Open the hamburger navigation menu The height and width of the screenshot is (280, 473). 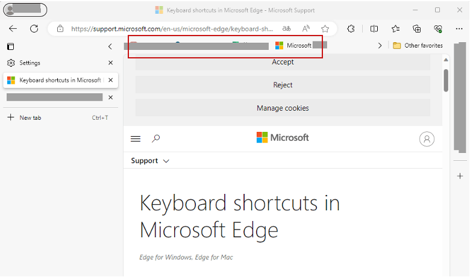tap(136, 138)
